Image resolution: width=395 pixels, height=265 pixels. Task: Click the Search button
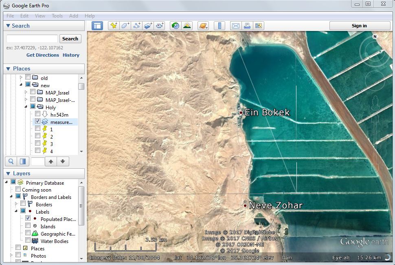click(70, 39)
